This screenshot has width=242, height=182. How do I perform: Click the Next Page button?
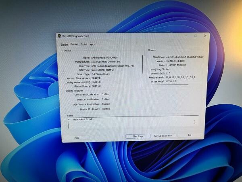(x=138, y=136)
